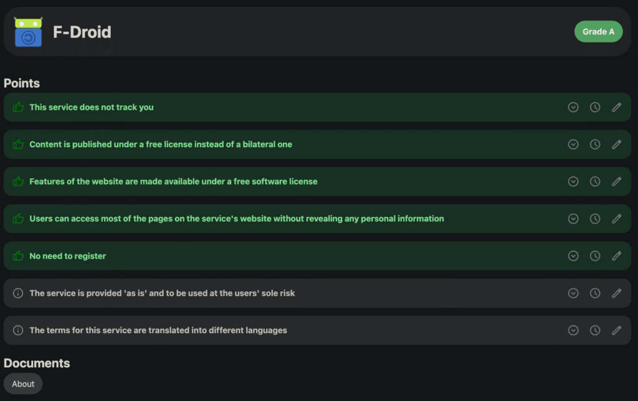The image size is (638, 401).
Task: Expand 'This service does not track you' details
Action: [x=573, y=107]
